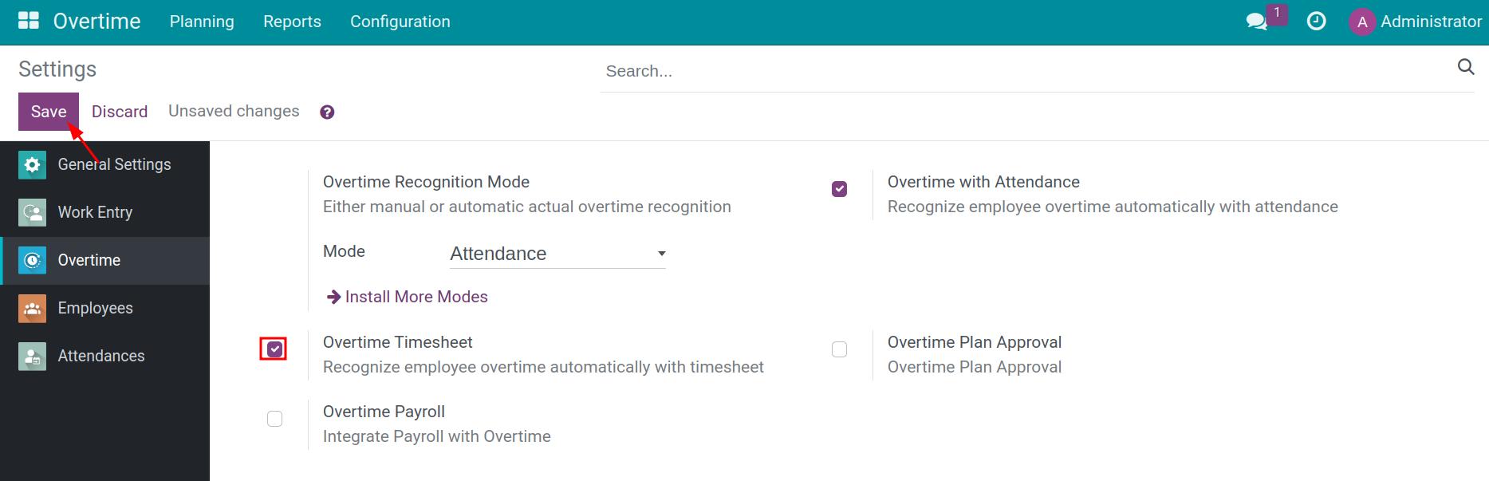This screenshot has width=1489, height=481.
Task: Click the search magnifier icon
Action: coord(1465,67)
